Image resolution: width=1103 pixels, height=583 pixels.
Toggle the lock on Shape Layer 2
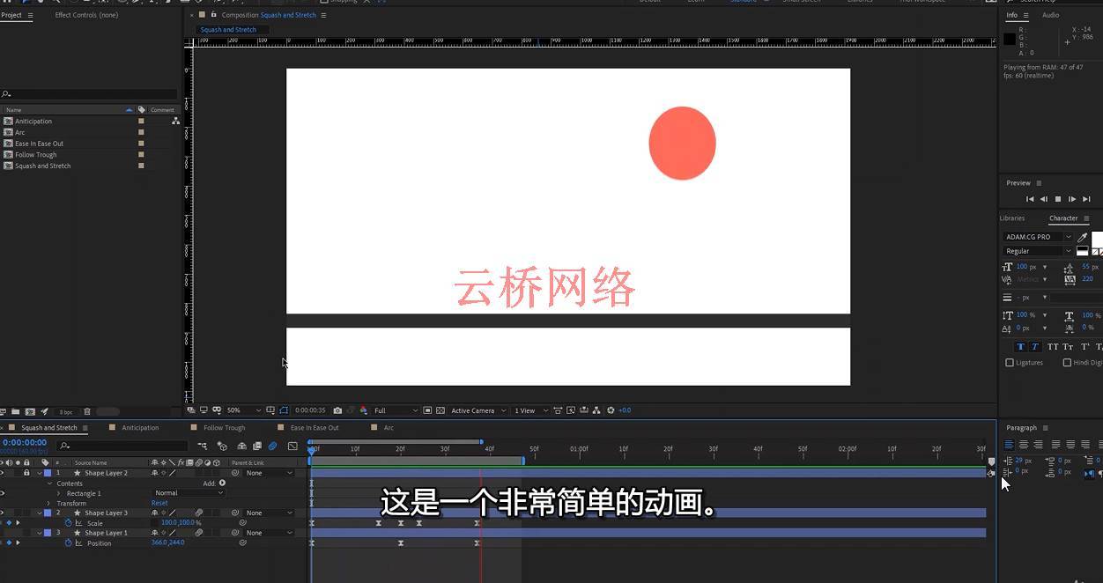26,473
